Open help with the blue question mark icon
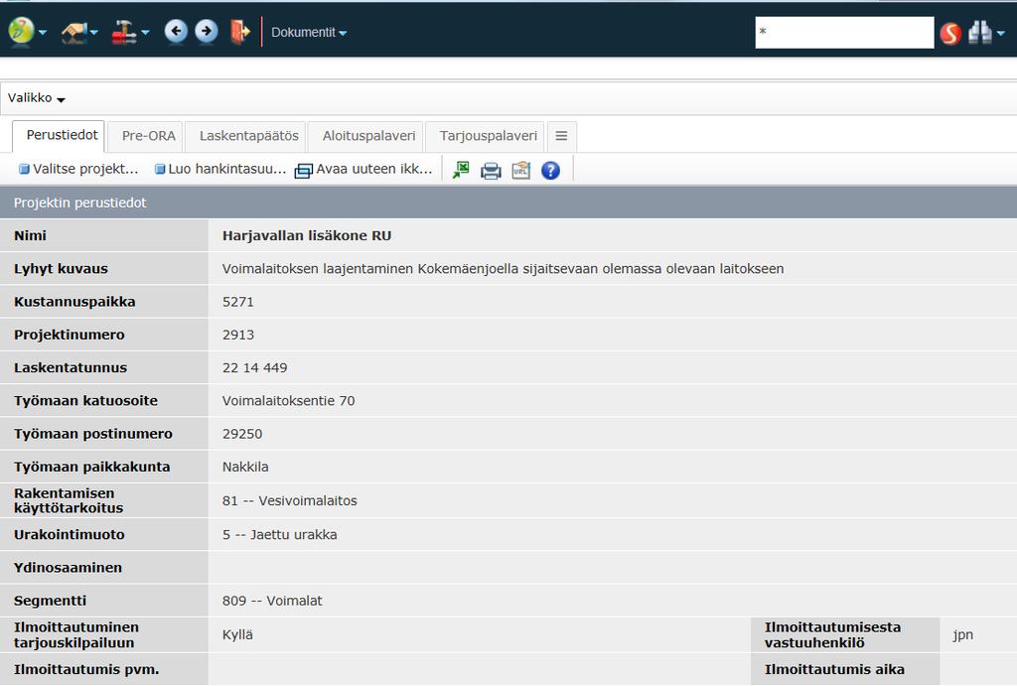 click(x=550, y=171)
